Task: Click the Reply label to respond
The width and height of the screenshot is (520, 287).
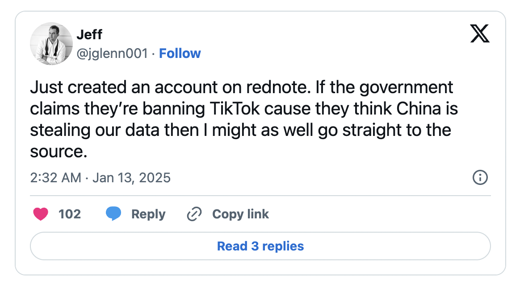Action: [148, 214]
